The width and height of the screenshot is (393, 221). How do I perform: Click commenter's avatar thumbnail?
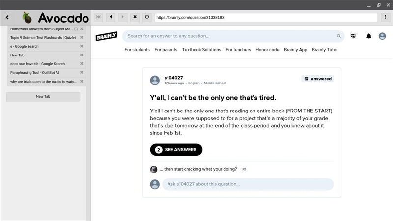coord(154,169)
